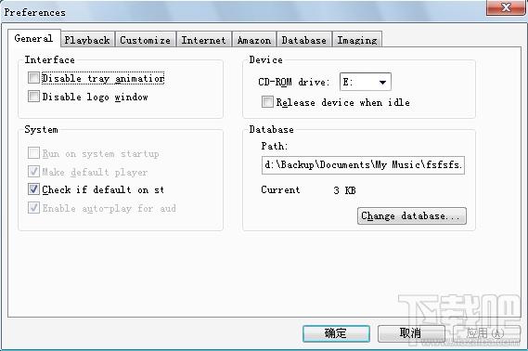The image size is (528, 351).
Task: Open the Database tab
Action: 304,40
